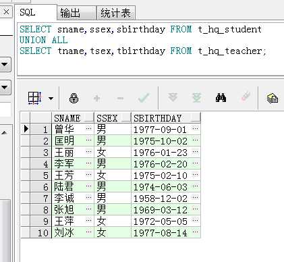Open the dropdown arrow beside grid icon

pyautogui.click(x=51, y=99)
